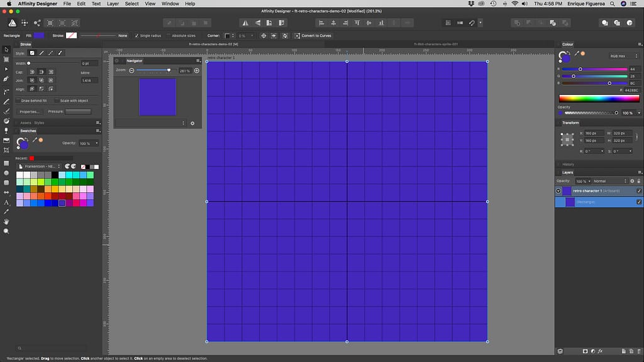Select the Pen tool
Viewport: 644px width, 362px height.
[x=6, y=79]
